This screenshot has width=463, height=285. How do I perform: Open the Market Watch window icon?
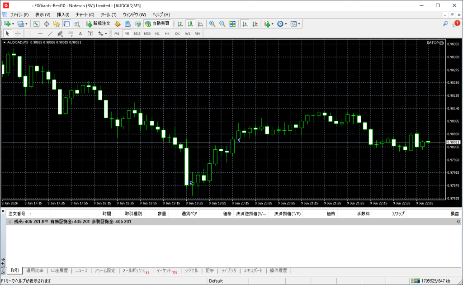click(x=36, y=24)
